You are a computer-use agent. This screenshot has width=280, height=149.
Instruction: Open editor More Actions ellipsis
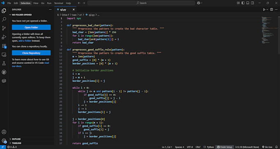point(276,9)
